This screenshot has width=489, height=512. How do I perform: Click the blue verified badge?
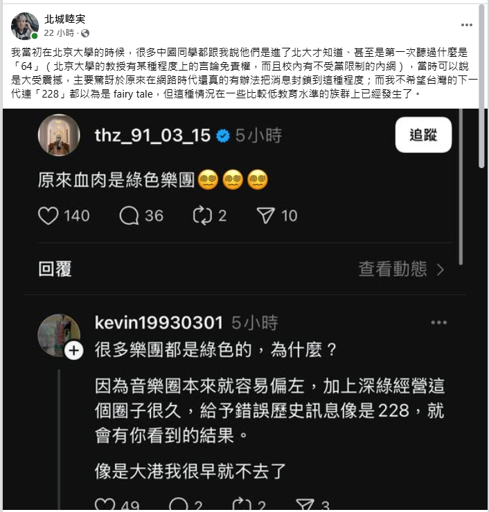coord(223,136)
